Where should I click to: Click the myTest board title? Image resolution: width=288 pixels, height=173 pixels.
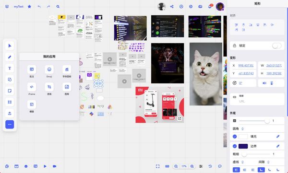coord(19,7)
